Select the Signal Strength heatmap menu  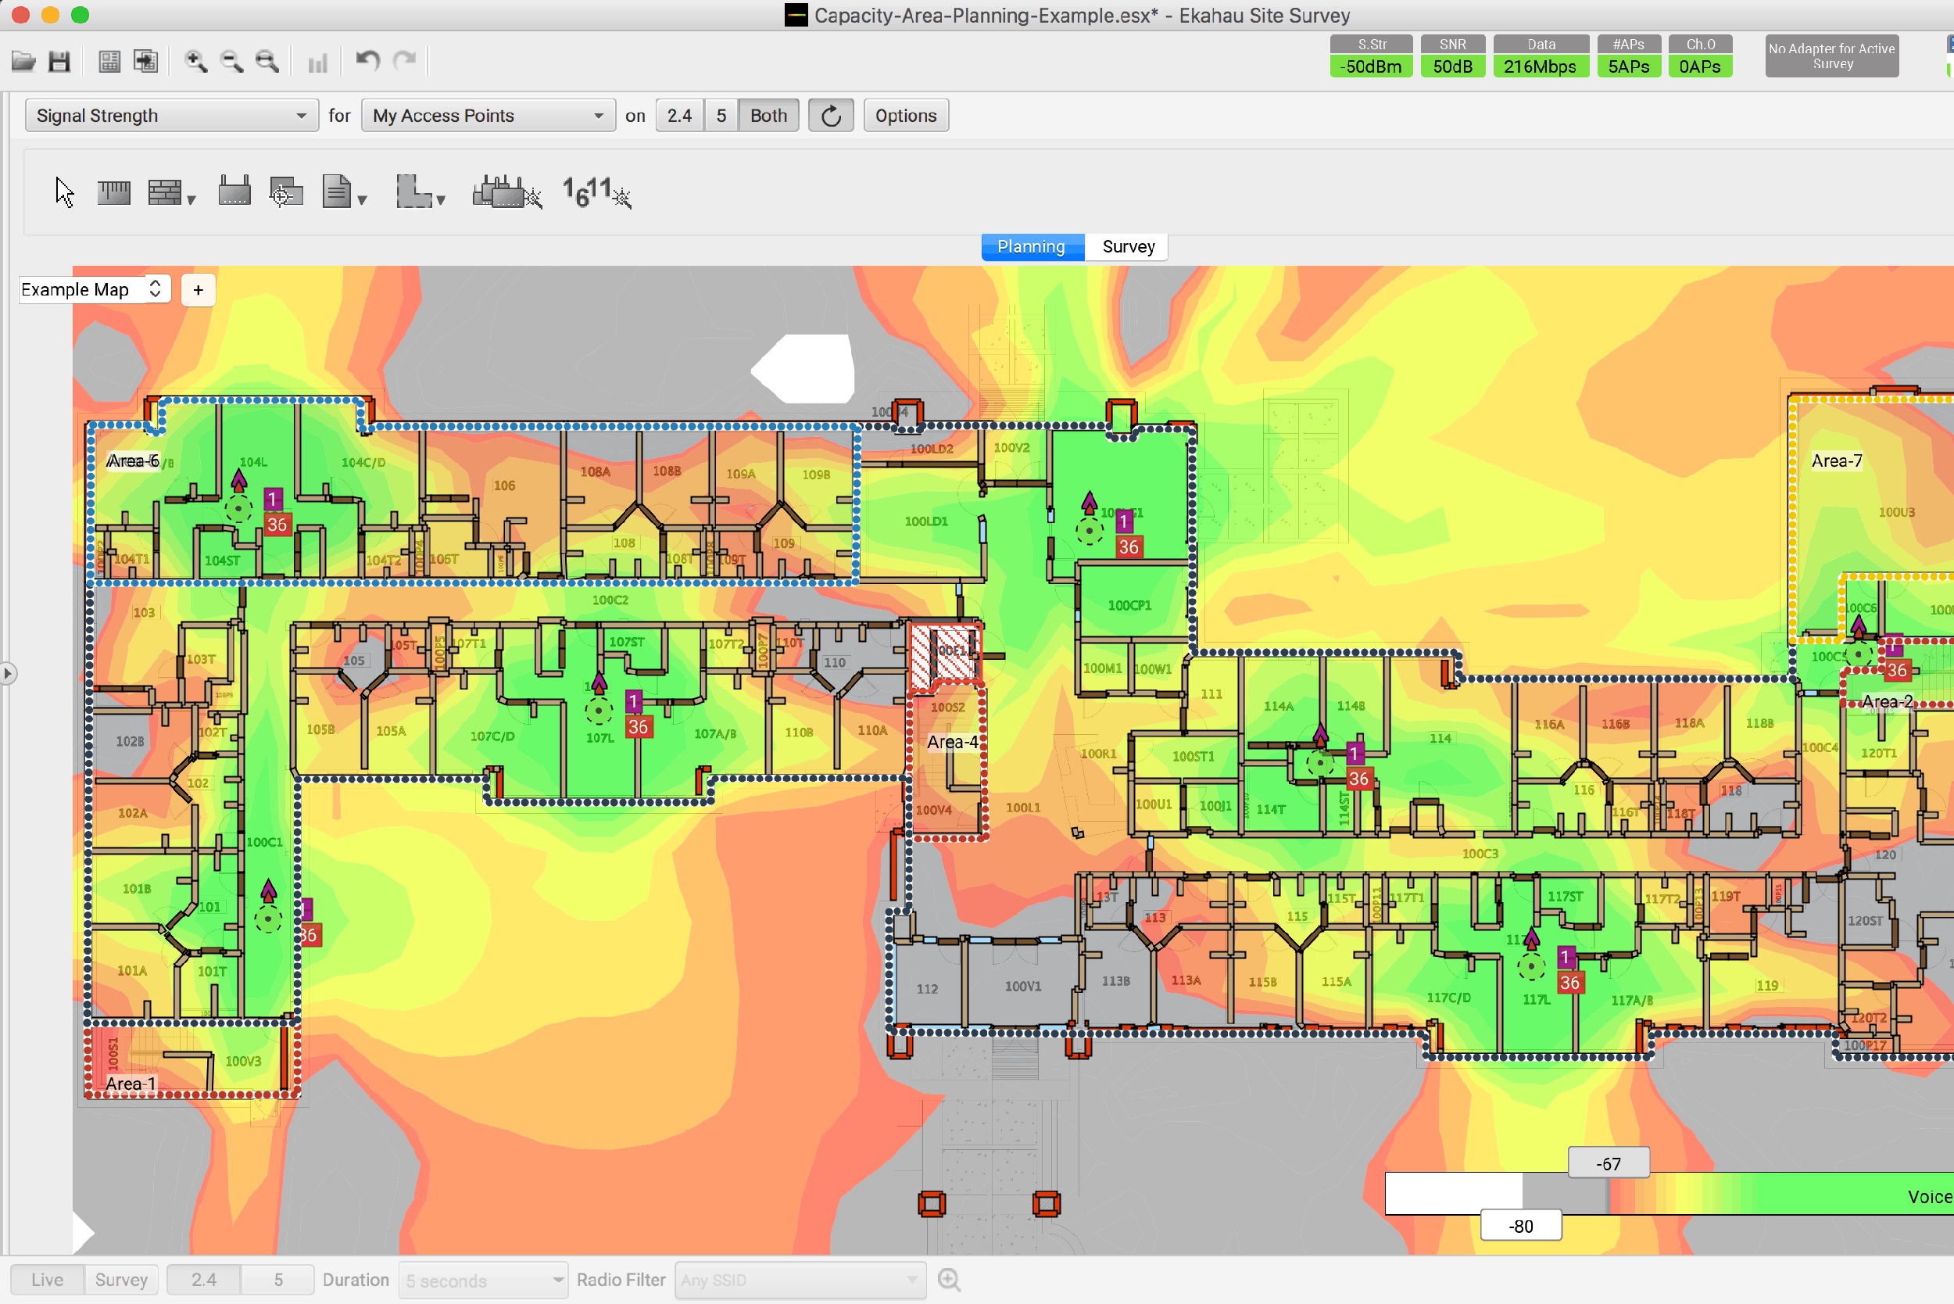166,115
